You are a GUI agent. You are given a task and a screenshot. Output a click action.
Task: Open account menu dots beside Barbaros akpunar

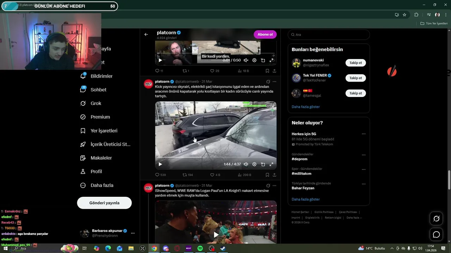tap(133, 233)
